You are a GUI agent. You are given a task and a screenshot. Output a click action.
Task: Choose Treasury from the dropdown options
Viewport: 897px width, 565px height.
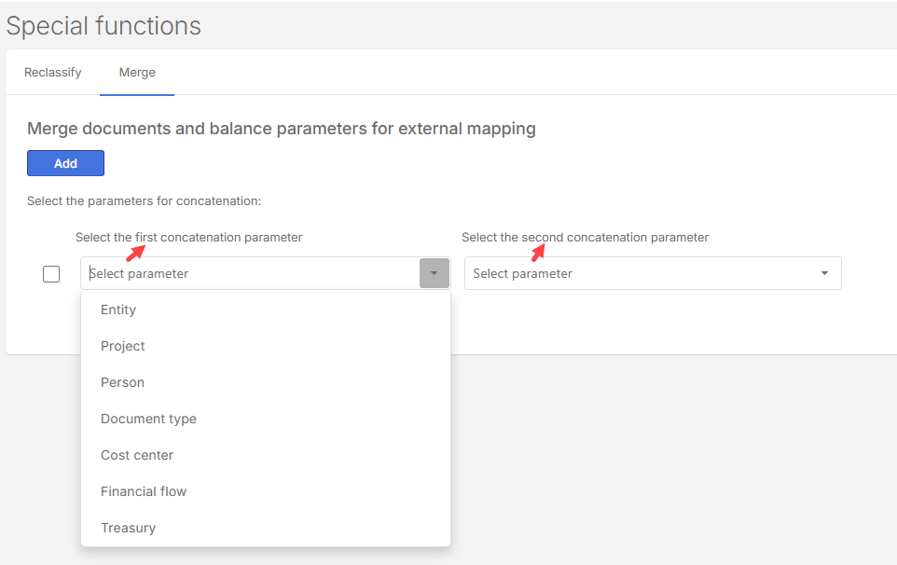point(128,528)
